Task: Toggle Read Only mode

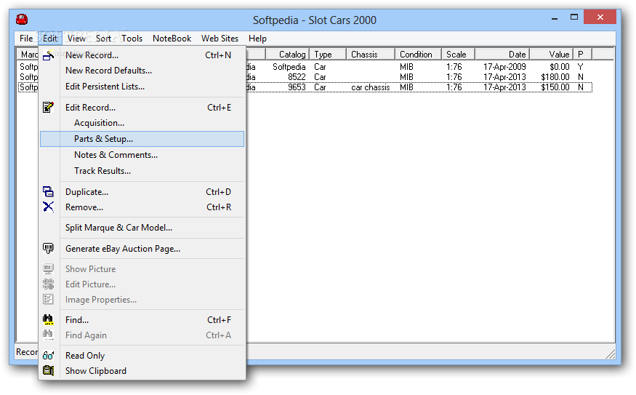Action: pos(142,356)
